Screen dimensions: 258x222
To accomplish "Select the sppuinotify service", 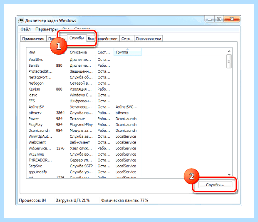I will tap(38, 172).
